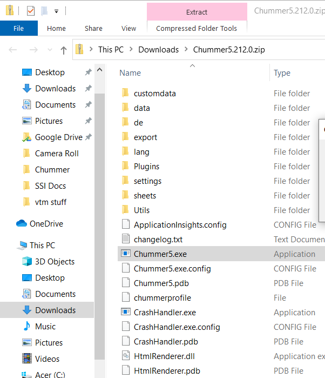Viewport: 325px width, 378px height.
Task: Open pinned Documents in Quick access
Action: click(x=56, y=104)
